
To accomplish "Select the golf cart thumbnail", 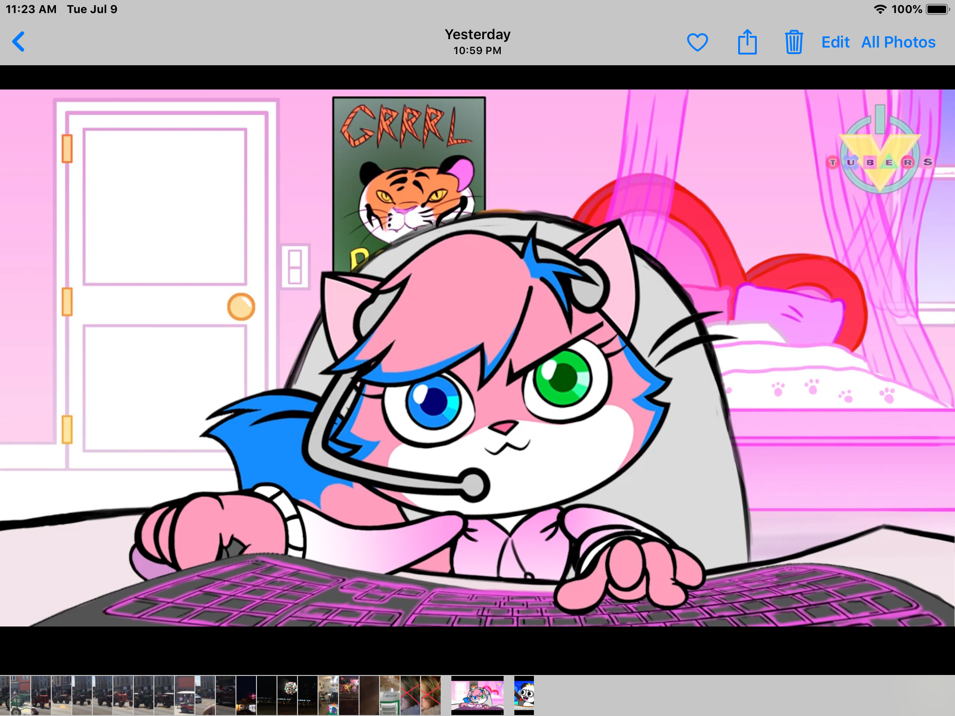I will pos(185,695).
